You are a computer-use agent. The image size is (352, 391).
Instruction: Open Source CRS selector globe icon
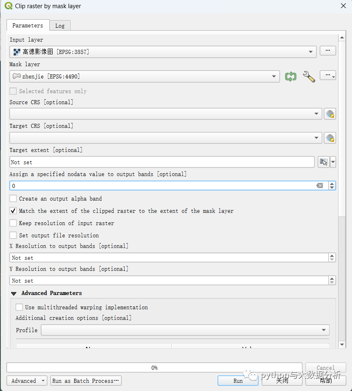[330, 114]
